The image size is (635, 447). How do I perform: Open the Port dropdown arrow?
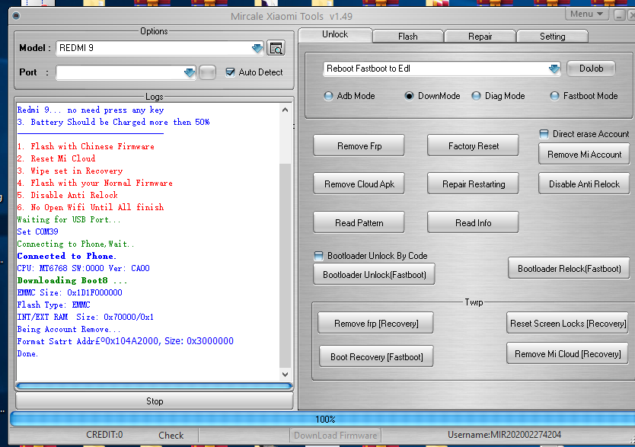coord(189,73)
